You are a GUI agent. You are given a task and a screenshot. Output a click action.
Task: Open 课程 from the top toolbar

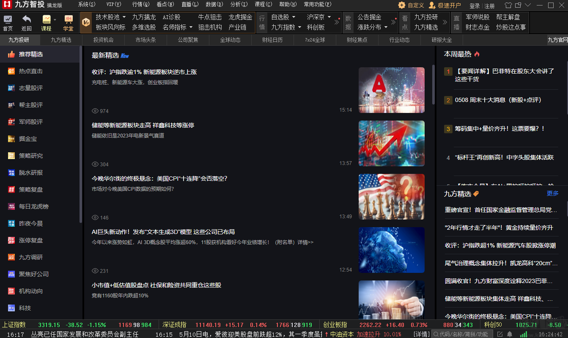point(47,22)
